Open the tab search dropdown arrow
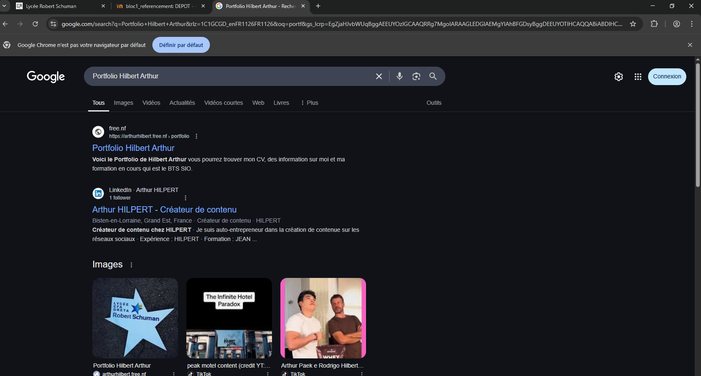The image size is (701, 376). point(4,6)
